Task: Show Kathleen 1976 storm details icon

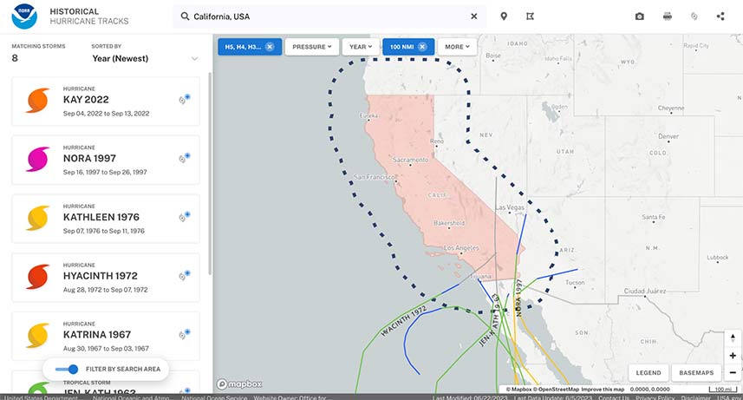Action: pyautogui.click(x=185, y=217)
